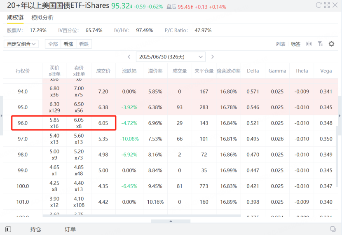Sort by Theta column header
342x235 pixels.
coord(302,71)
